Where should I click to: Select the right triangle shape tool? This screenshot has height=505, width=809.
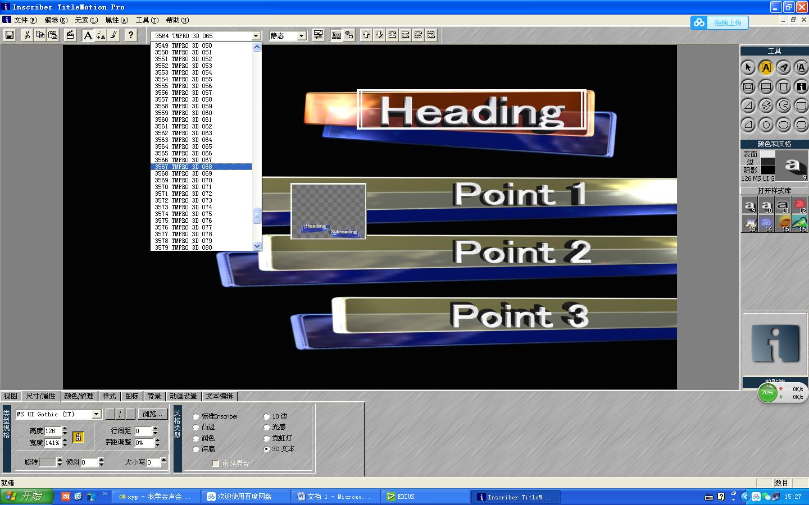(748, 106)
